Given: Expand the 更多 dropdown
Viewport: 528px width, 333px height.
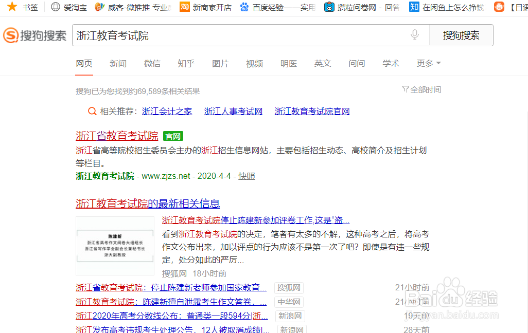Looking at the screenshot, I should click(x=428, y=63).
